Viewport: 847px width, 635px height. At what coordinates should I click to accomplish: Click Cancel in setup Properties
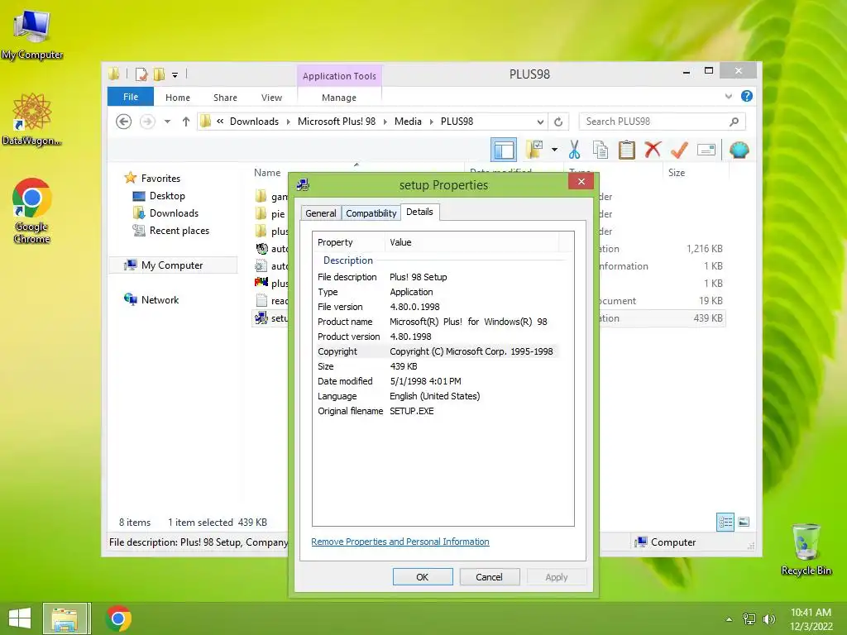(x=489, y=576)
